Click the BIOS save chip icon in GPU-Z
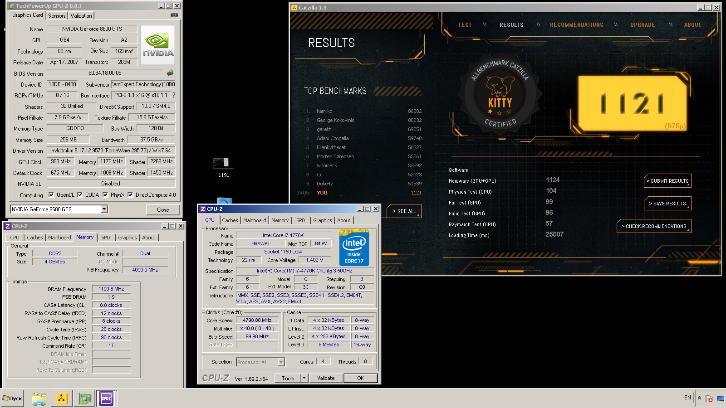This screenshot has height=408, width=726. tap(170, 73)
